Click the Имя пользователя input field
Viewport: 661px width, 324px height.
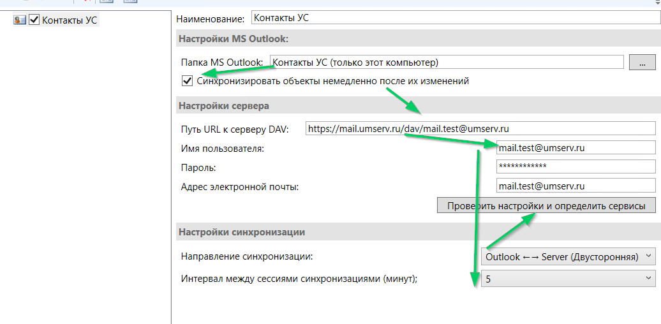pos(576,148)
